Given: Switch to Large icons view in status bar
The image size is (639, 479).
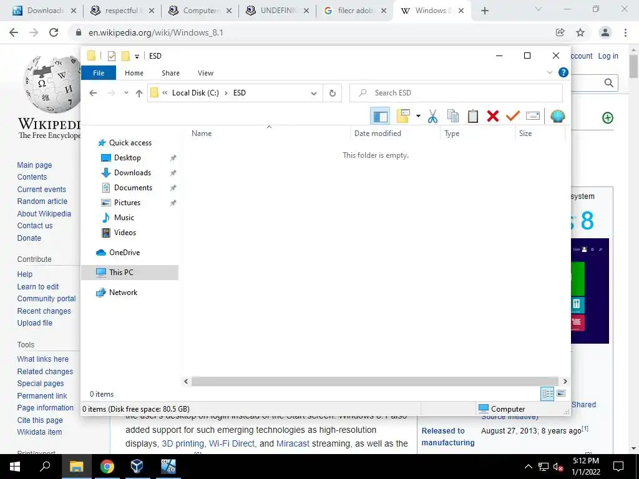Looking at the screenshot, I should (561, 394).
